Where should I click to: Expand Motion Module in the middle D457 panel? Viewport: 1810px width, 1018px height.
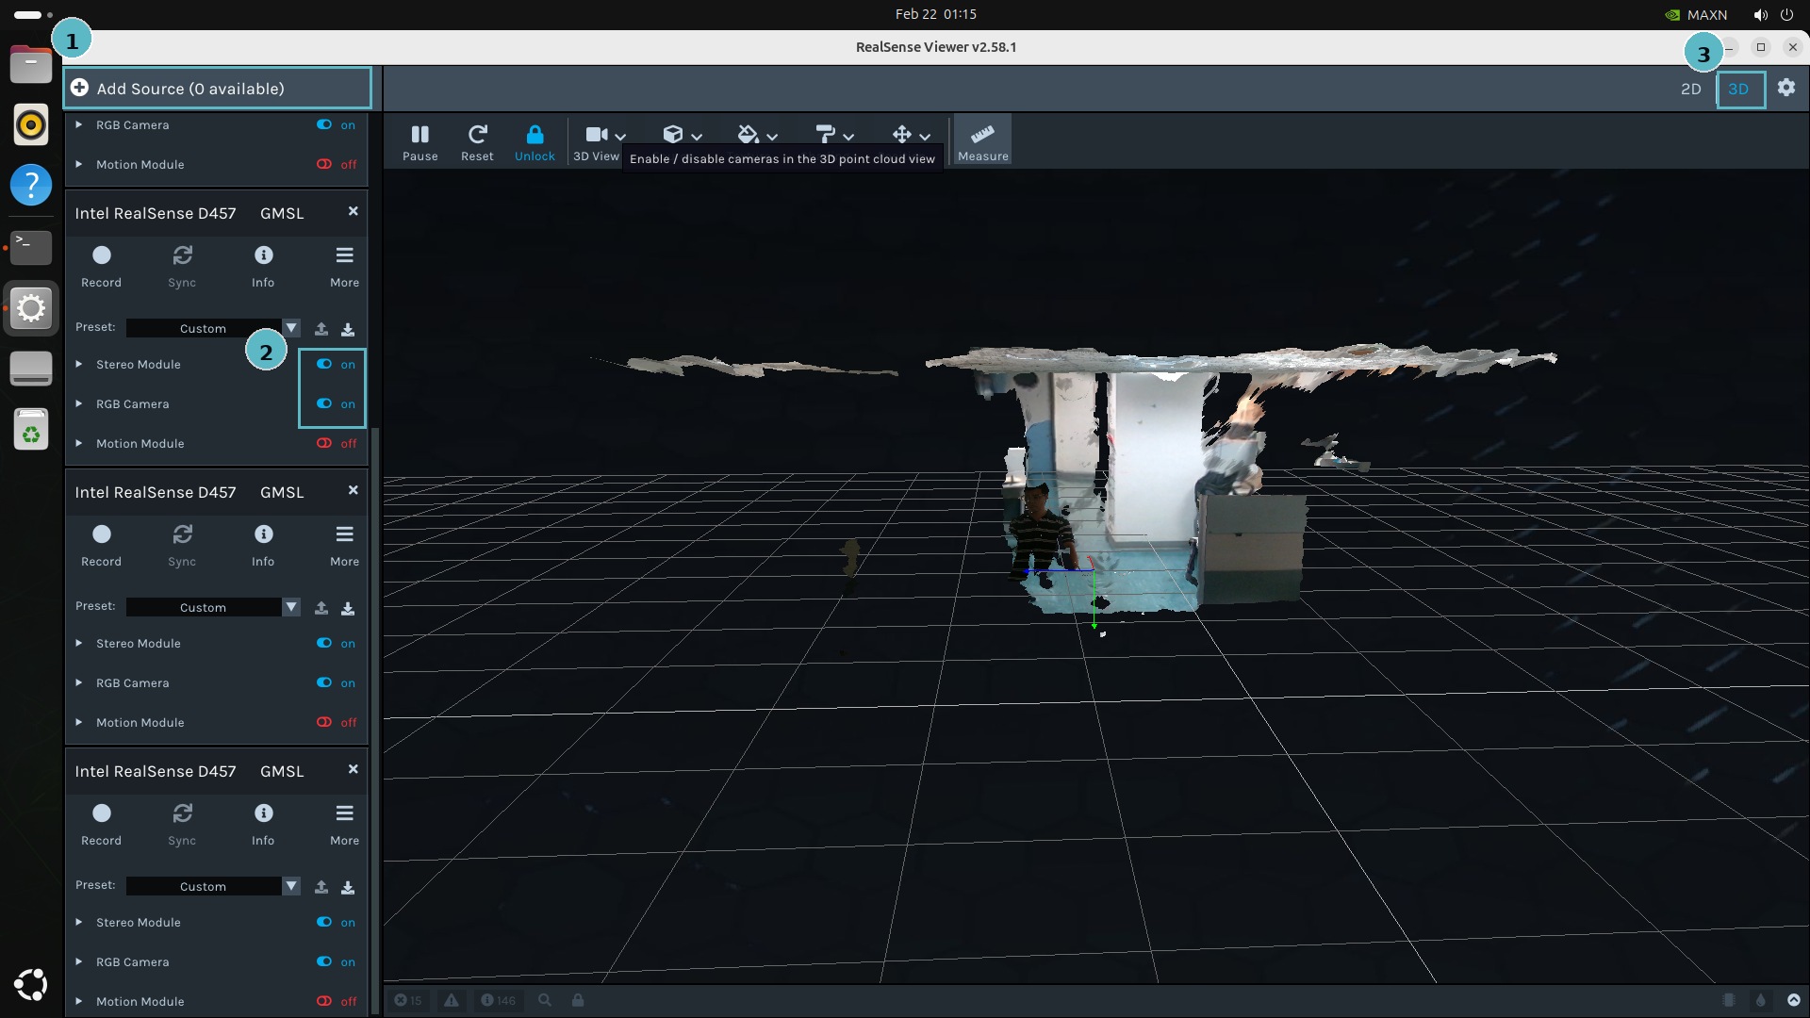click(x=79, y=722)
